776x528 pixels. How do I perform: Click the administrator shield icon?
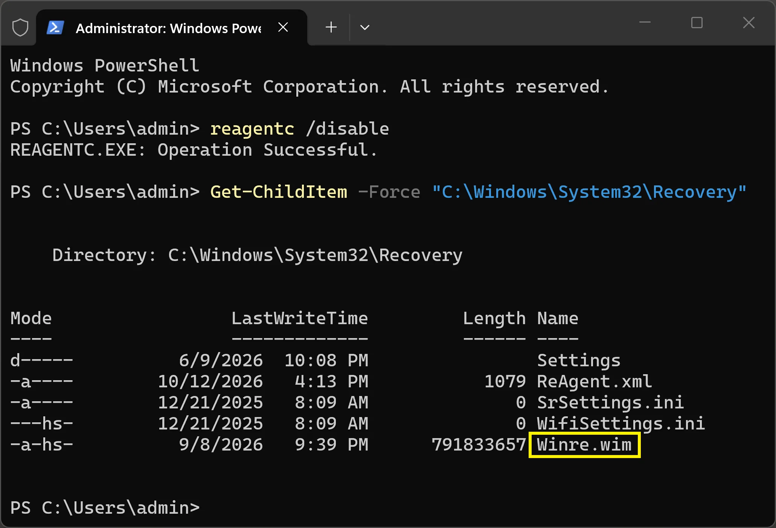tap(20, 27)
